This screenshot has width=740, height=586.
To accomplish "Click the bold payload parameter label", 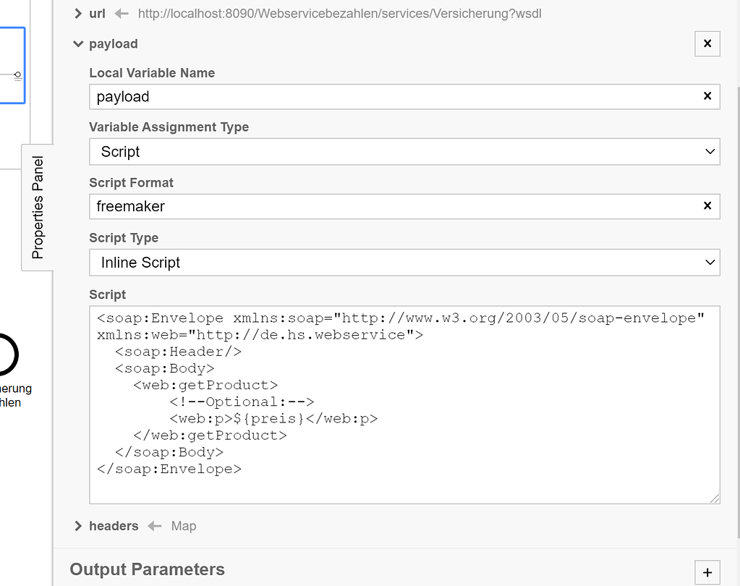I will click(x=113, y=43).
